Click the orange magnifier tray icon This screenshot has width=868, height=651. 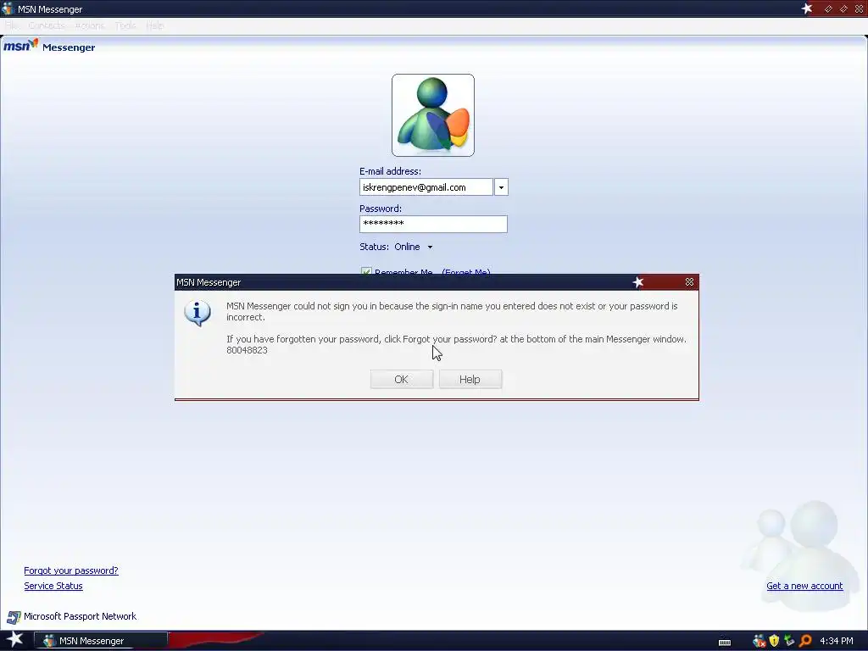click(x=805, y=641)
